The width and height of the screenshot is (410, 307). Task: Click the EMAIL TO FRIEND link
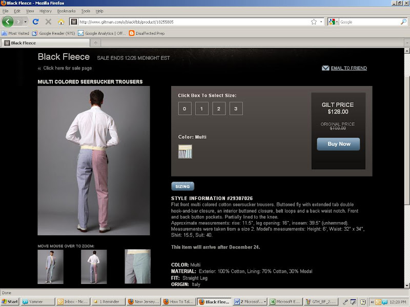[x=348, y=68]
